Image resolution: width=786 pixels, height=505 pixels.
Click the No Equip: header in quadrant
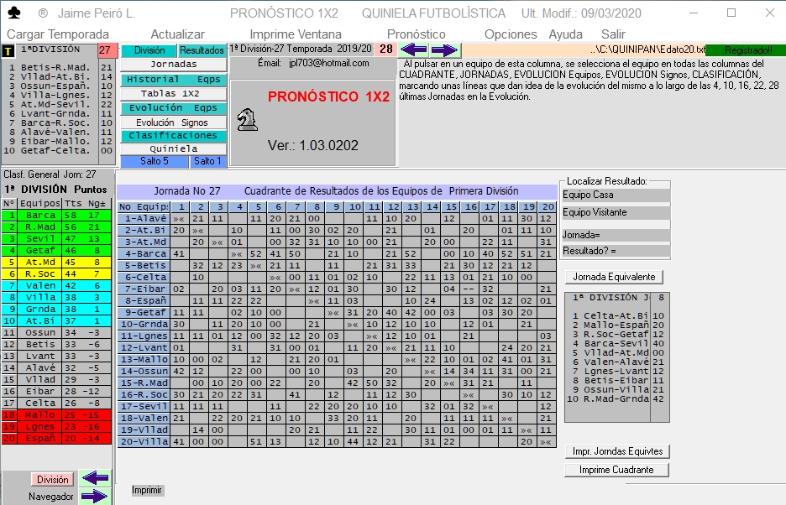[x=144, y=207]
